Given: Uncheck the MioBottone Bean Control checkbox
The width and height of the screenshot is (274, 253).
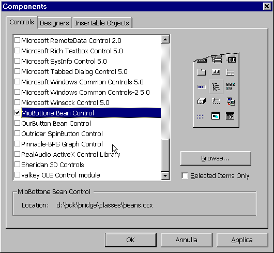Looking at the screenshot, I should 17,113.
